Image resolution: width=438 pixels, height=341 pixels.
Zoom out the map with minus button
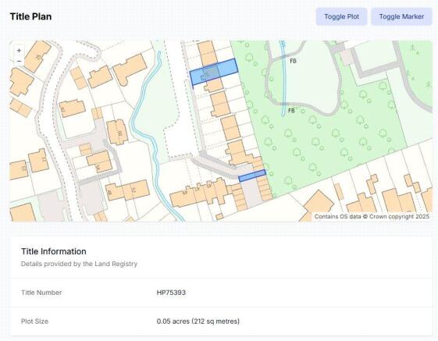click(x=19, y=61)
